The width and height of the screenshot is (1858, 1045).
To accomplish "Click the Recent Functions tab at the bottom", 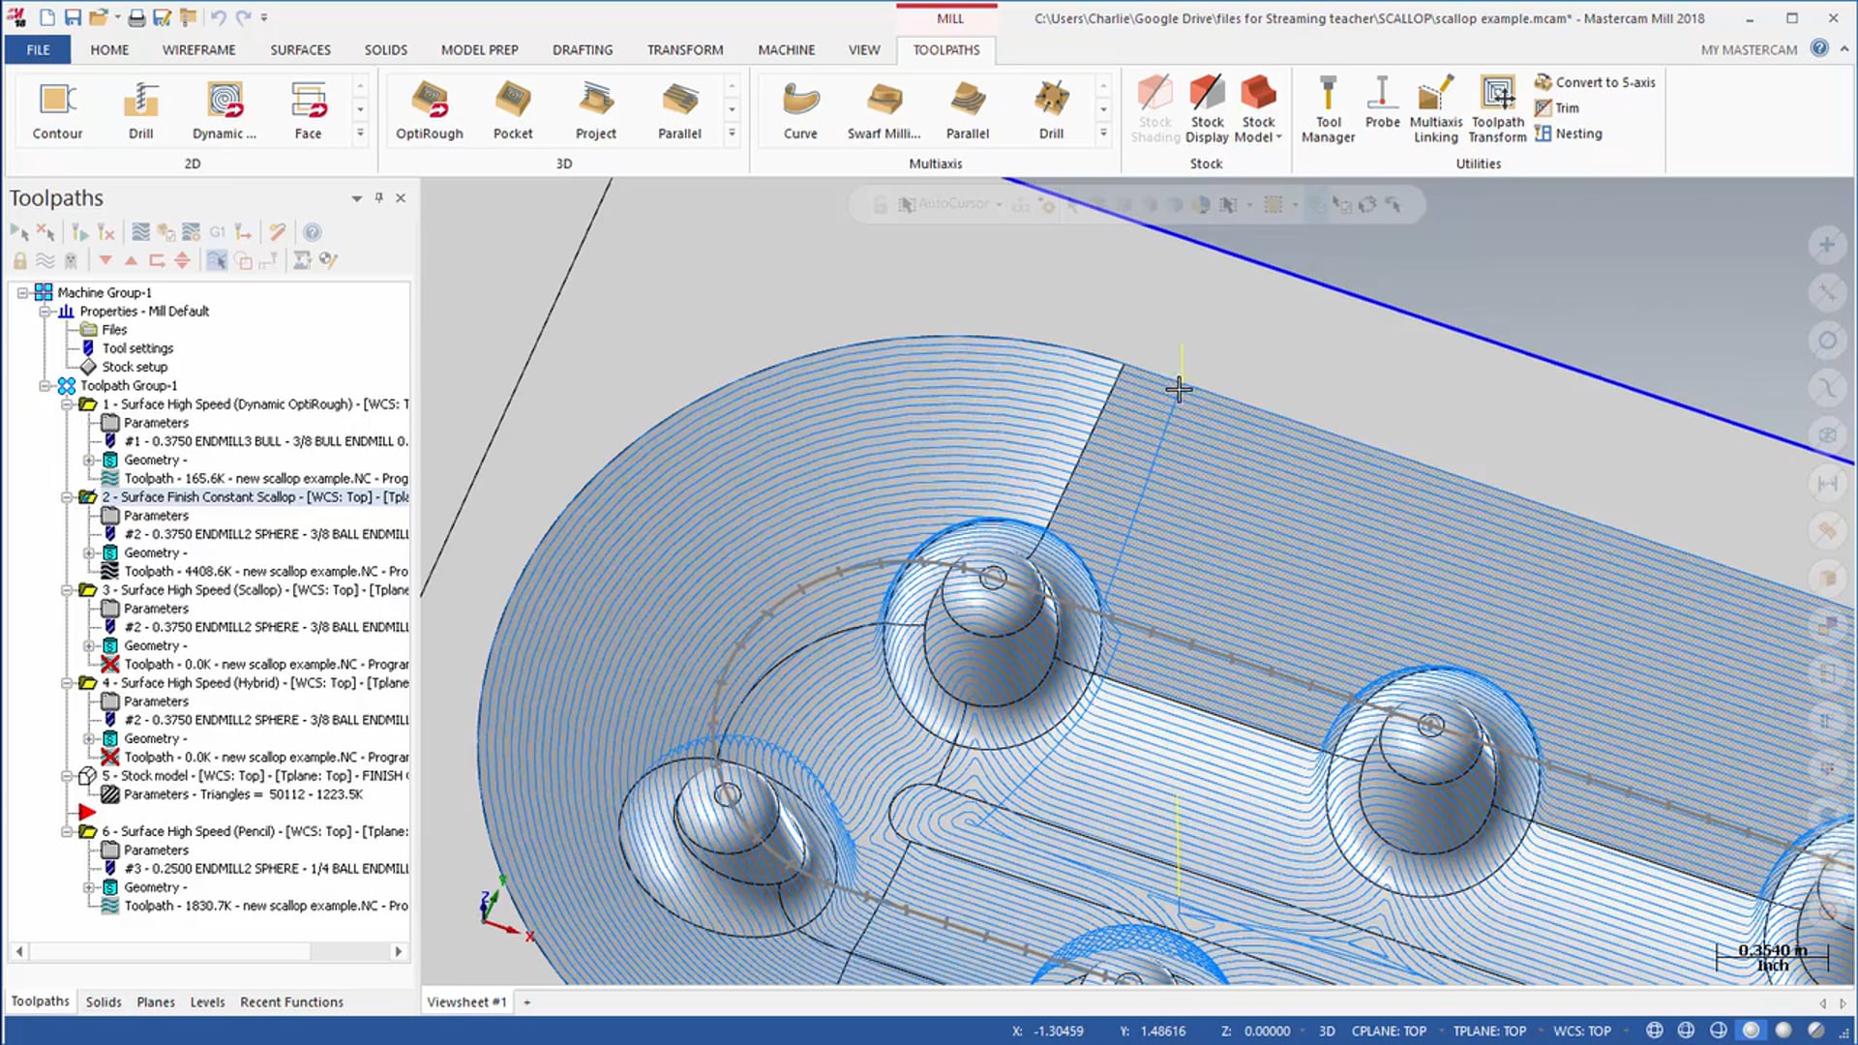I will 291,1001.
